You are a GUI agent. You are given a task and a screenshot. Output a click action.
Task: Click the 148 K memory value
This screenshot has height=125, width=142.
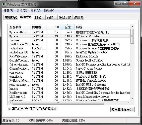click(69, 36)
